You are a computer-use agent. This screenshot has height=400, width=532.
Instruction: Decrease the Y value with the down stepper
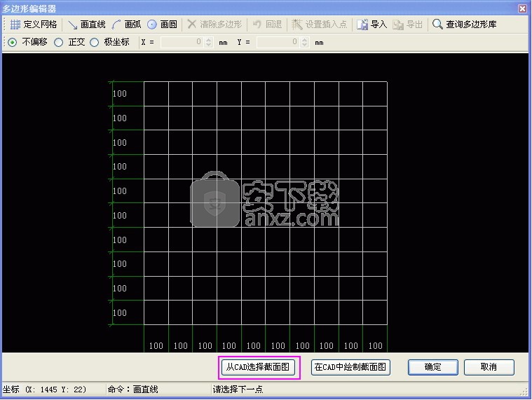coord(305,45)
